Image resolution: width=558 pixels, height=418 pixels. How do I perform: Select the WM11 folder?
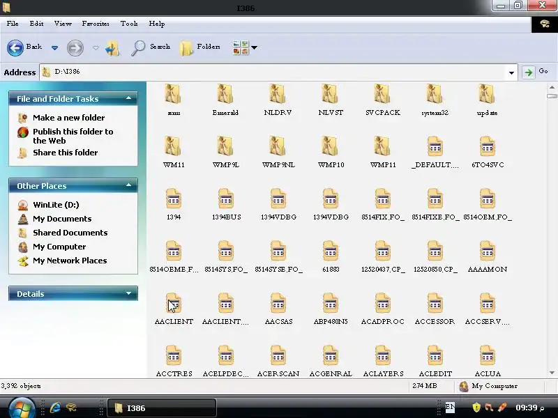tap(173, 152)
